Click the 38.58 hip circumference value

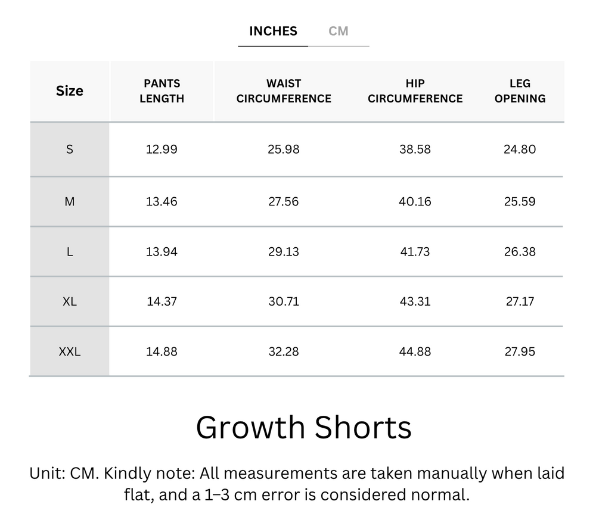(x=415, y=150)
